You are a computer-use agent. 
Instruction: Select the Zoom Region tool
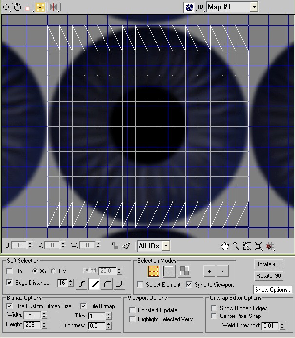(x=247, y=246)
